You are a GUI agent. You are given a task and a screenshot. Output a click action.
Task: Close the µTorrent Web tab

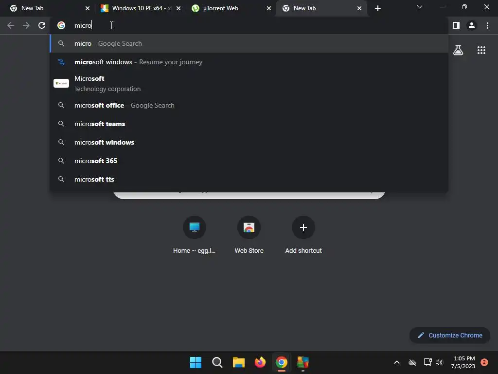click(269, 8)
